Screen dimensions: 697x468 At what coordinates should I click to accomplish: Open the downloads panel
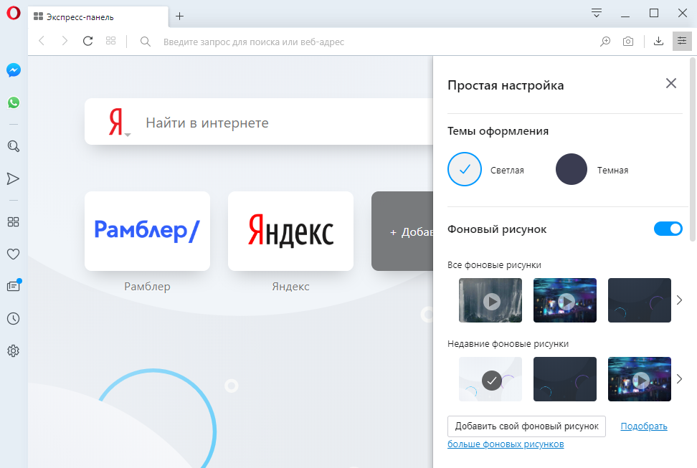[659, 42]
